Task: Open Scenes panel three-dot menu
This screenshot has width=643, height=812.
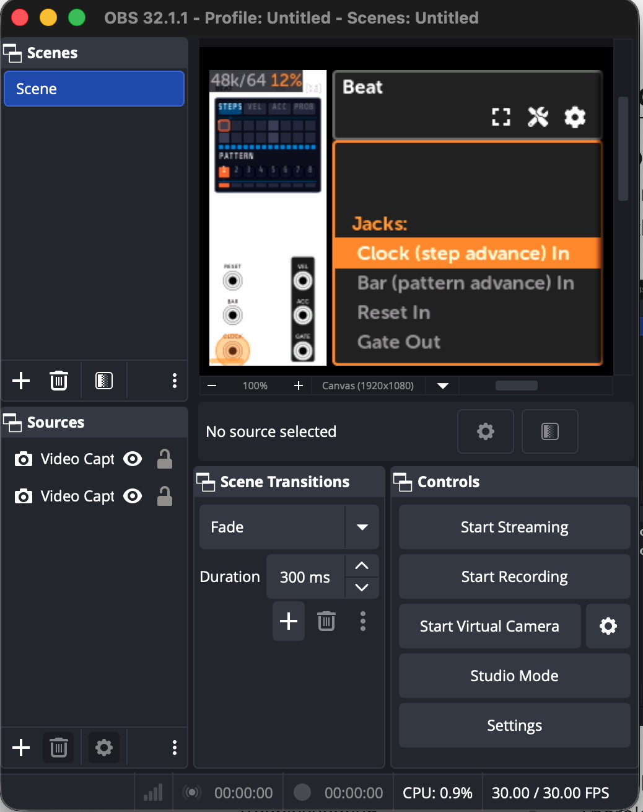Action: (x=175, y=381)
